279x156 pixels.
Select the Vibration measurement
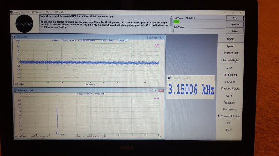click(x=229, y=102)
